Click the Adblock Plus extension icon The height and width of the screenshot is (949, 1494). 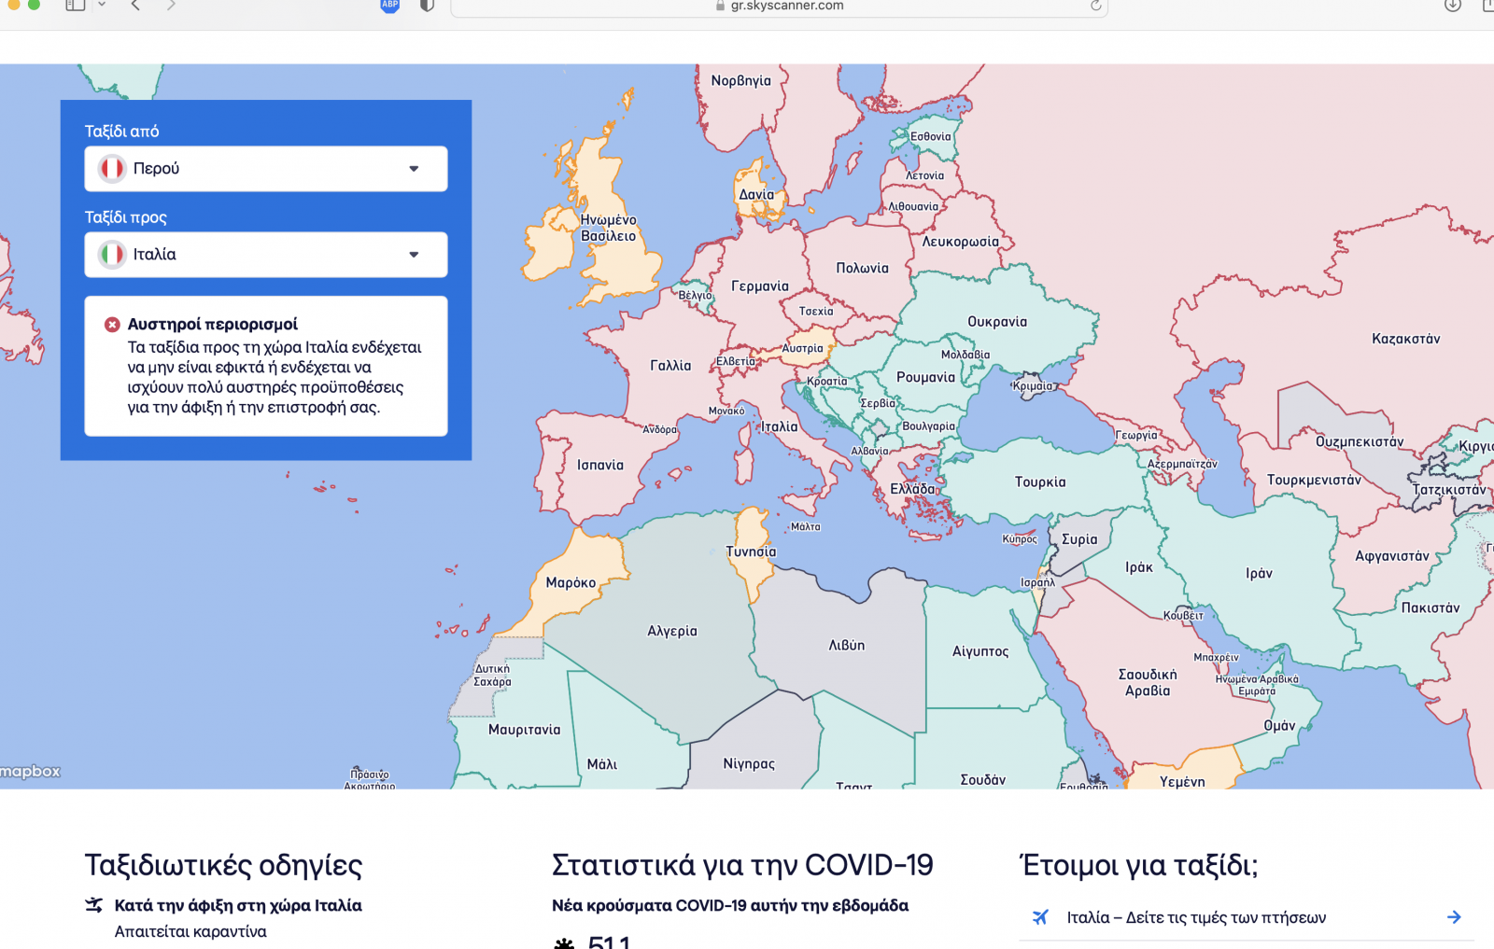pyautogui.click(x=390, y=6)
